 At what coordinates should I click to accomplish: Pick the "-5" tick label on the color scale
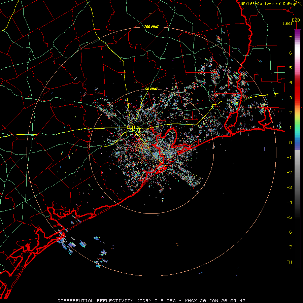point(289,217)
